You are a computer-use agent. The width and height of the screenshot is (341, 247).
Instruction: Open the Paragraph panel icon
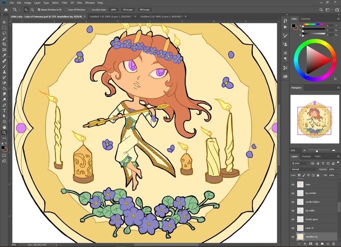coord(285,59)
